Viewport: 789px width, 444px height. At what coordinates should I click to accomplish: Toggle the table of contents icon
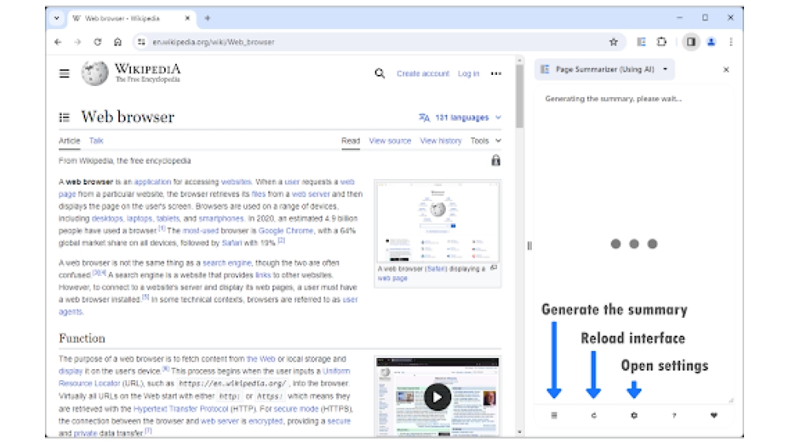point(65,118)
